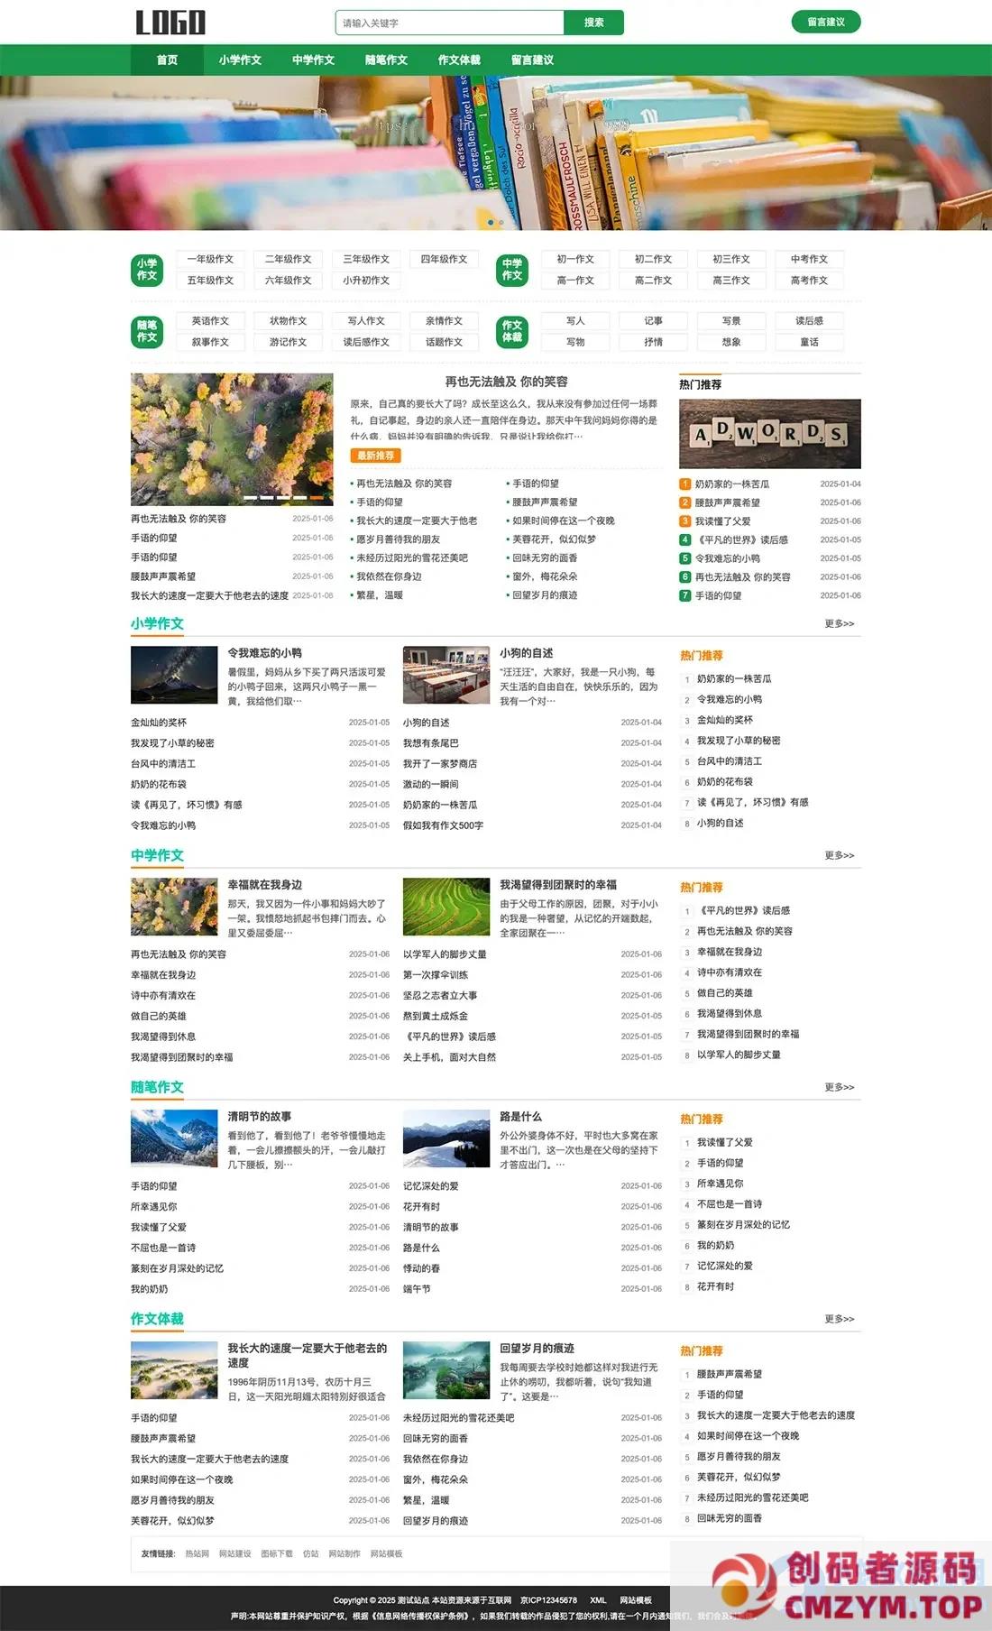992x1631 pixels.
Task: Click the 留言建议 button at top right
Action: [x=825, y=22]
